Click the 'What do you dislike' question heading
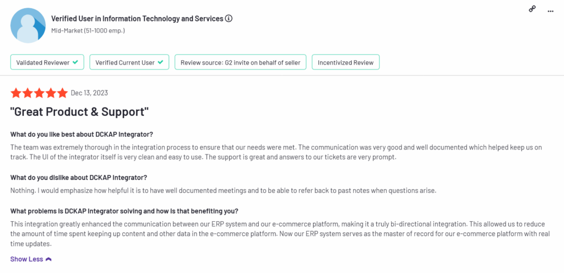 [78, 178]
